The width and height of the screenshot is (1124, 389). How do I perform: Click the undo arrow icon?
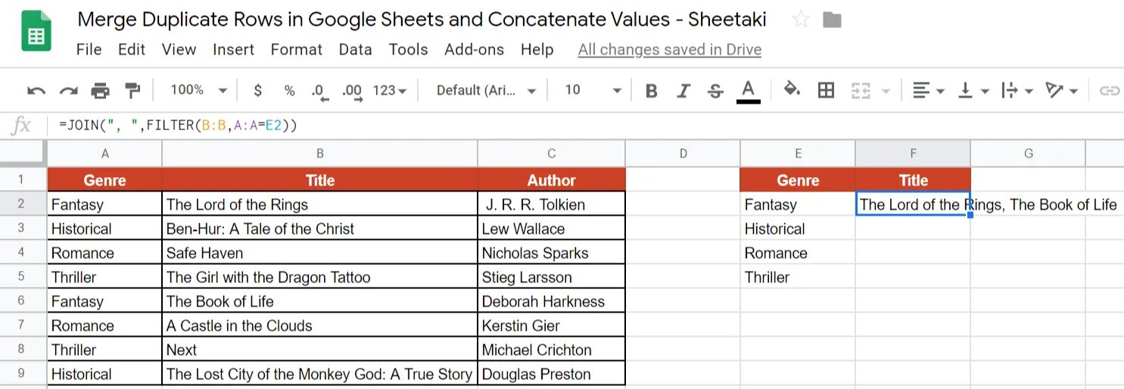click(x=36, y=91)
